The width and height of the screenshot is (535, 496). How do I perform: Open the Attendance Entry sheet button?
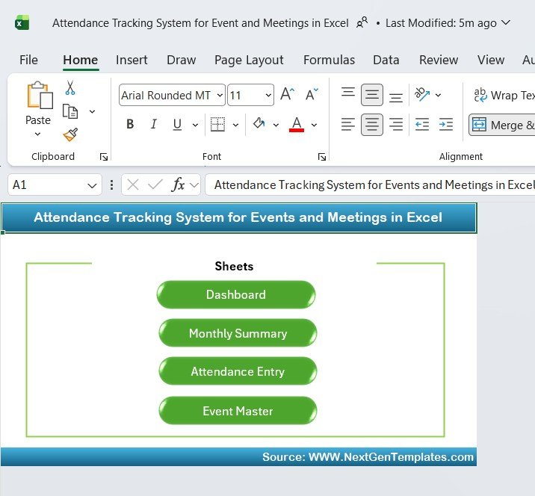(238, 371)
